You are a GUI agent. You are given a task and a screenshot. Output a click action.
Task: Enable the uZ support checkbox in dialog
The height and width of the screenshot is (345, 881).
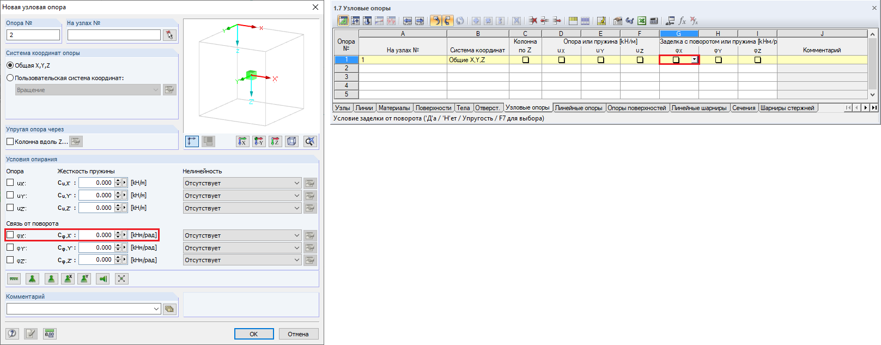[10, 208]
